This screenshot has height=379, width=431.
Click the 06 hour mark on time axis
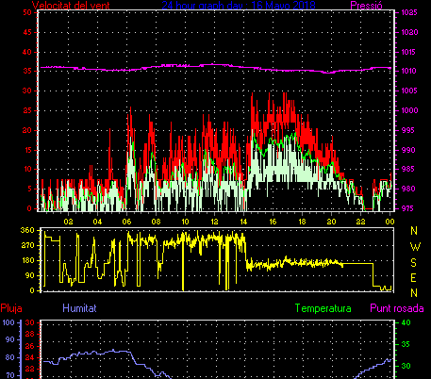pyautogui.click(x=126, y=222)
